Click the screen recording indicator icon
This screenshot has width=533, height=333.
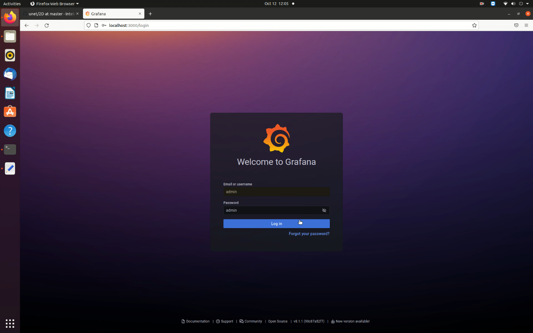click(x=482, y=4)
